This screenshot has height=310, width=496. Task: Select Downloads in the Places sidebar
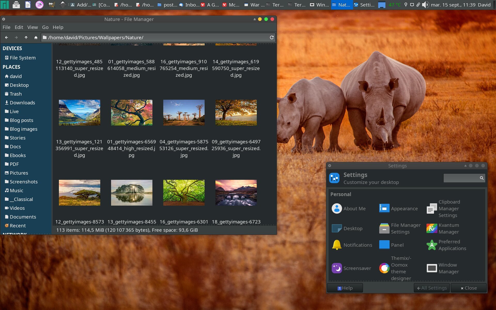[22, 103]
